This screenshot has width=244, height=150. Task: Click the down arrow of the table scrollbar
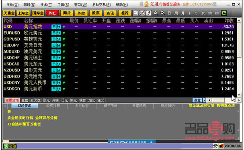click(239, 95)
